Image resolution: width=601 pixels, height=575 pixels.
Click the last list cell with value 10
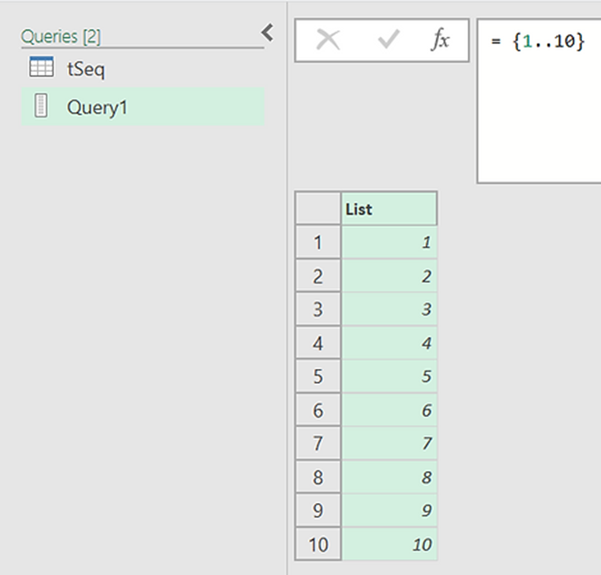point(390,545)
